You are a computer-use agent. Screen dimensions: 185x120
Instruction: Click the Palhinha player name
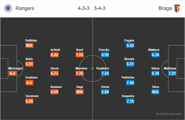point(128,77)
